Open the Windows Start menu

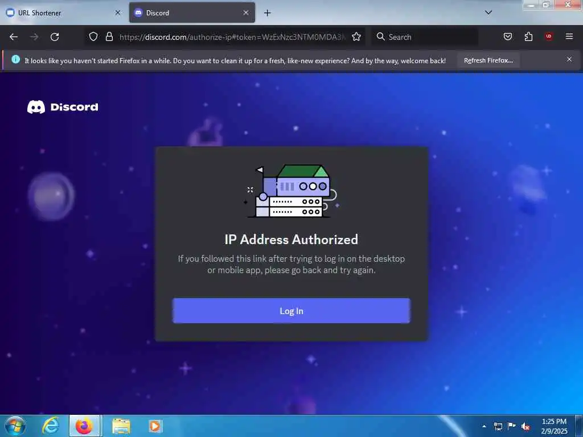[x=15, y=426]
